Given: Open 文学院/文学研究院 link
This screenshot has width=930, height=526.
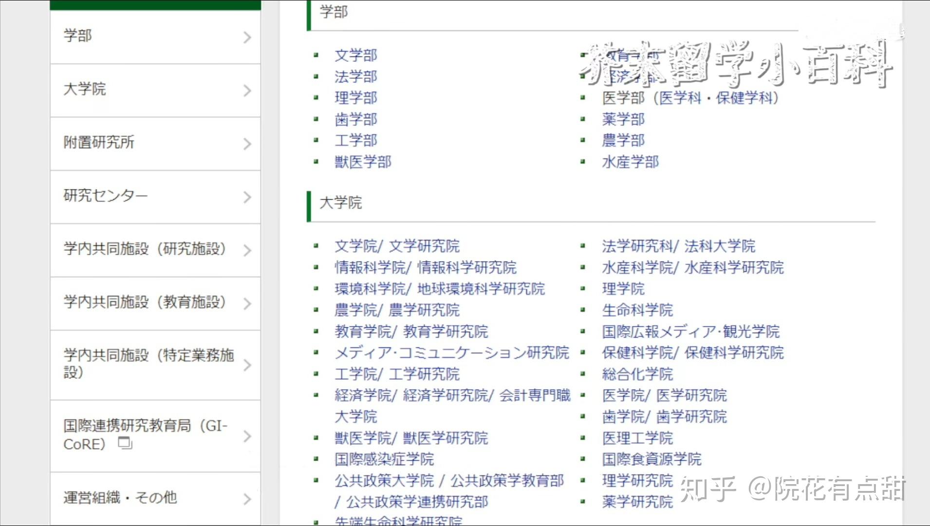Looking at the screenshot, I should coord(397,246).
